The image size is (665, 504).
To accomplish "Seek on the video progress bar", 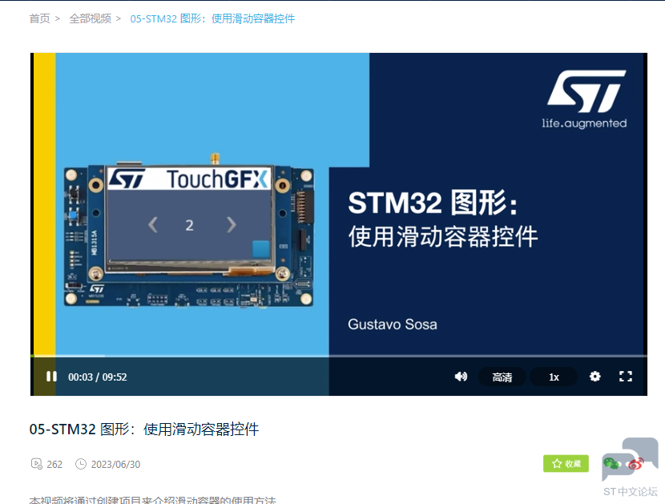I will pos(339,356).
